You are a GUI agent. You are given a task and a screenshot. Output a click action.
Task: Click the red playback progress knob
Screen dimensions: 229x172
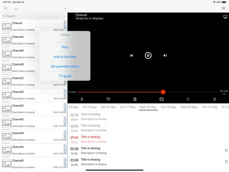(163, 92)
